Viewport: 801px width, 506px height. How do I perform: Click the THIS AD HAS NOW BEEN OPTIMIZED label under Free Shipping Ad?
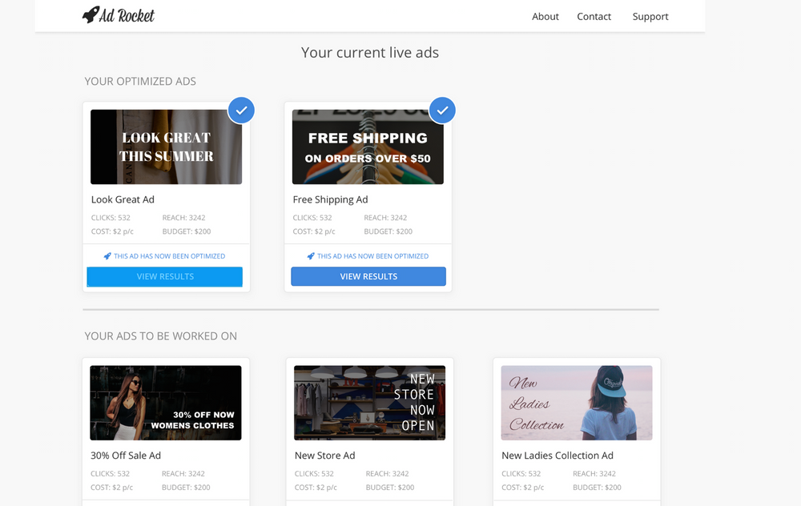[x=372, y=255]
